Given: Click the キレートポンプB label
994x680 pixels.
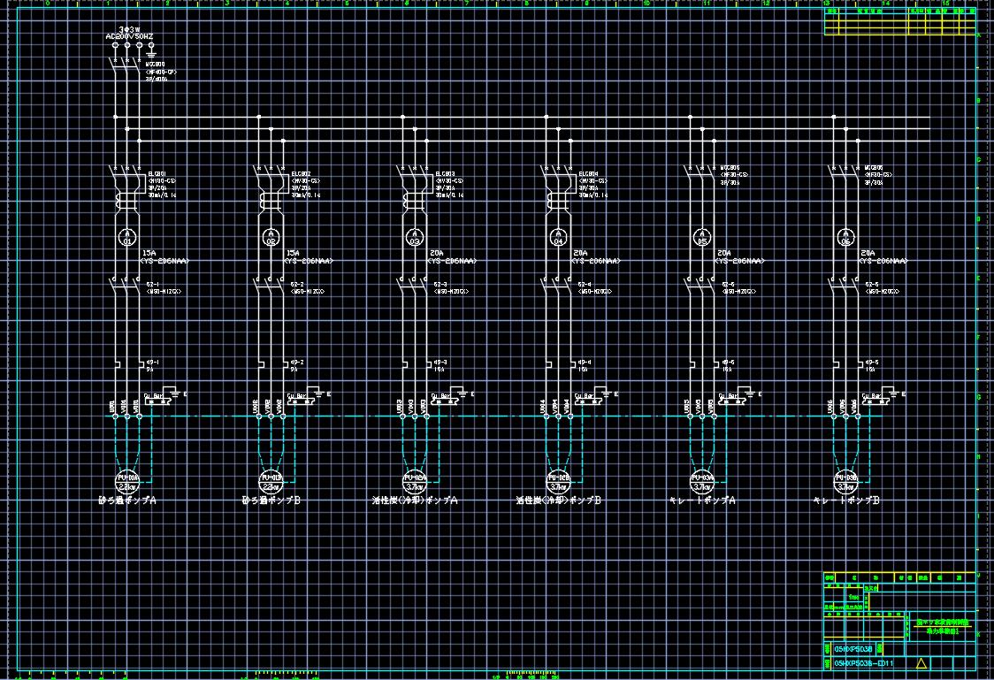Looking at the screenshot, I should click(845, 501).
